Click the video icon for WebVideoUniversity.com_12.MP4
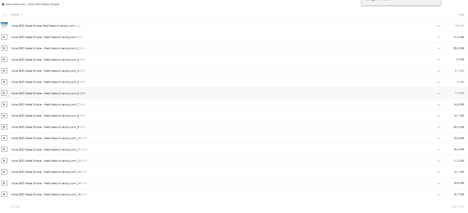The image size is (468, 213). pyautogui.click(x=4, y=161)
